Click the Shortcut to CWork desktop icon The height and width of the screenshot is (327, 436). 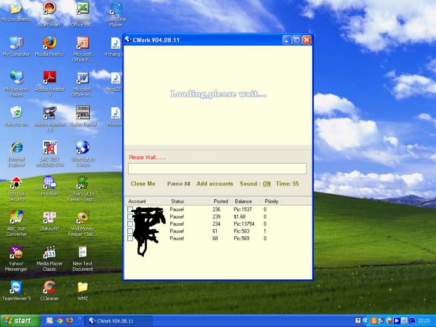point(83,148)
